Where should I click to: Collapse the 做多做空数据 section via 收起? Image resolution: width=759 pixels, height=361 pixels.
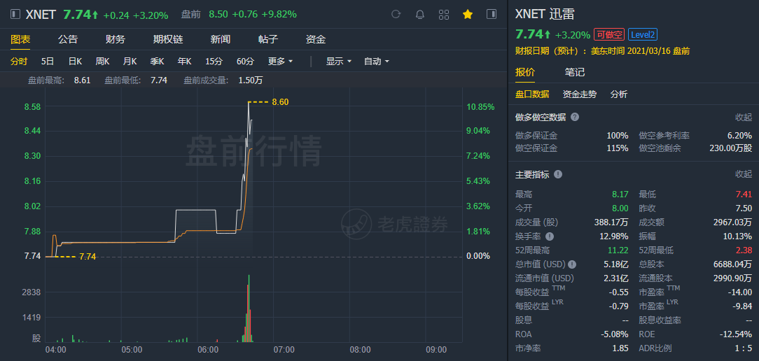click(x=743, y=117)
